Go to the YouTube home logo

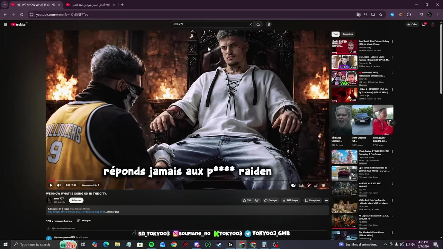pos(18,24)
